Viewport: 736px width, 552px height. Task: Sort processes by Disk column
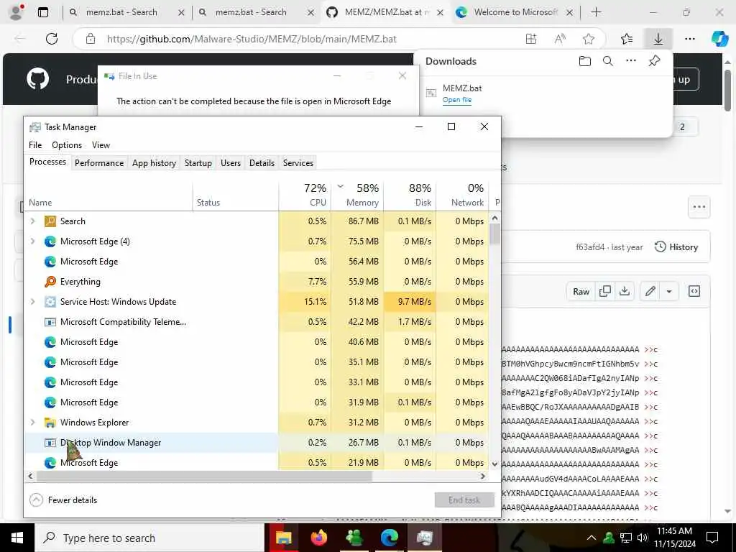coord(410,195)
